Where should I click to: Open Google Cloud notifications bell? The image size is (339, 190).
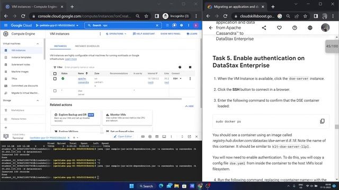pyautogui.click(x=174, y=25)
